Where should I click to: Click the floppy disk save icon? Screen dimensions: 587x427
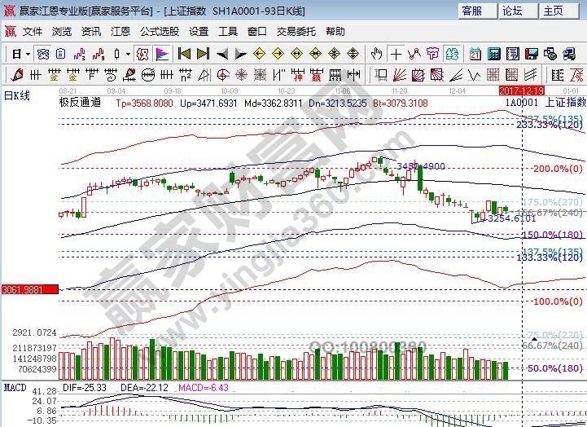click(x=531, y=54)
